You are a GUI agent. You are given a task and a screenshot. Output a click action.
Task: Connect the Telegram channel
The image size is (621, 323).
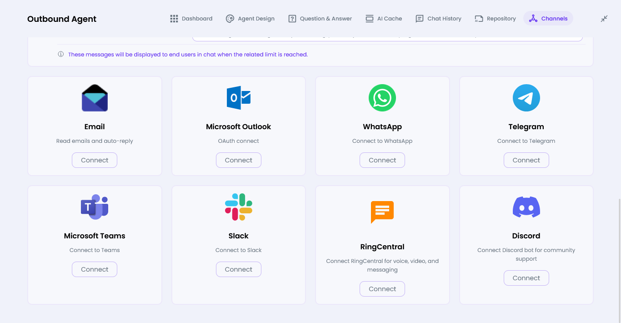[x=526, y=160]
